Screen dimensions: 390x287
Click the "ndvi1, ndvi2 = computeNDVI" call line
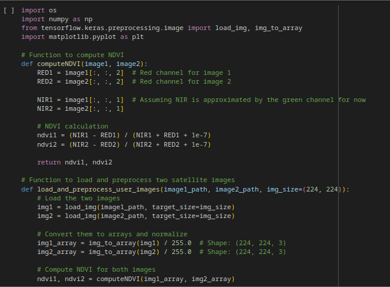coord(135,278)
